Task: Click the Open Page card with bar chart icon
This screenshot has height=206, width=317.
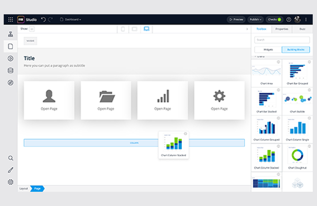Action: point(163,100)
